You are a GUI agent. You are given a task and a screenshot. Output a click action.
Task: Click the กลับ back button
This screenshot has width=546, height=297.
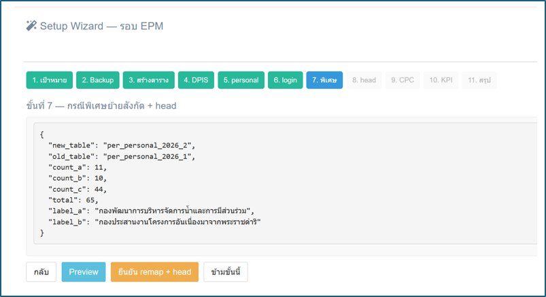coord(41,272)
